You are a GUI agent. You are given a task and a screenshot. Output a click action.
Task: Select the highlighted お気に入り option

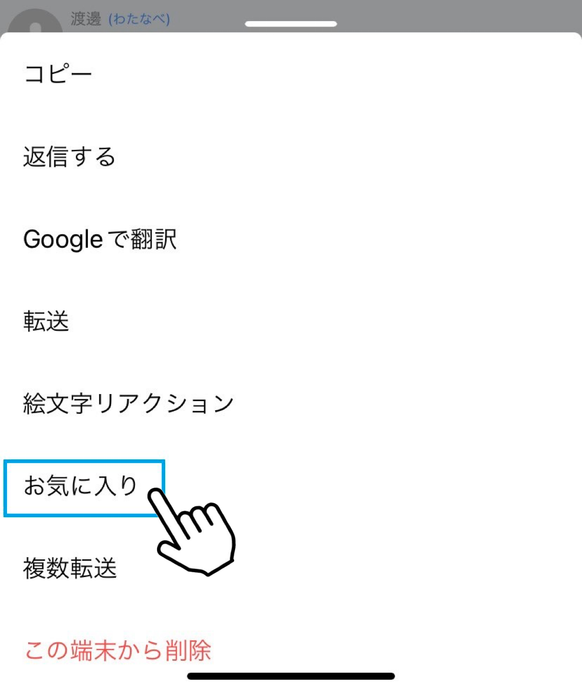click(81, 486)
